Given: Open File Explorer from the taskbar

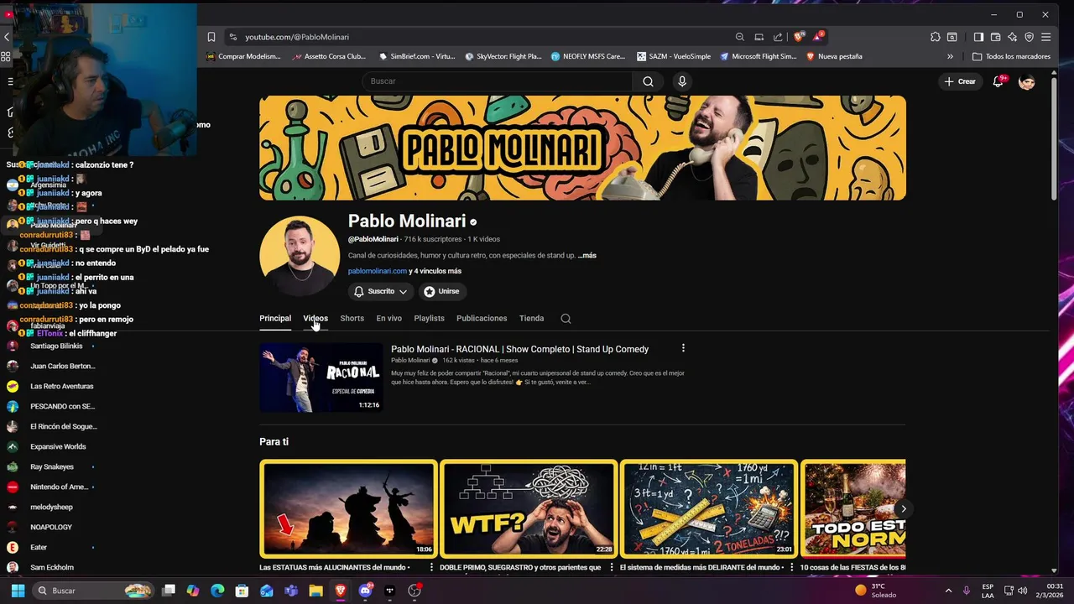Looking at the screenshot, I should click(315, 591).
